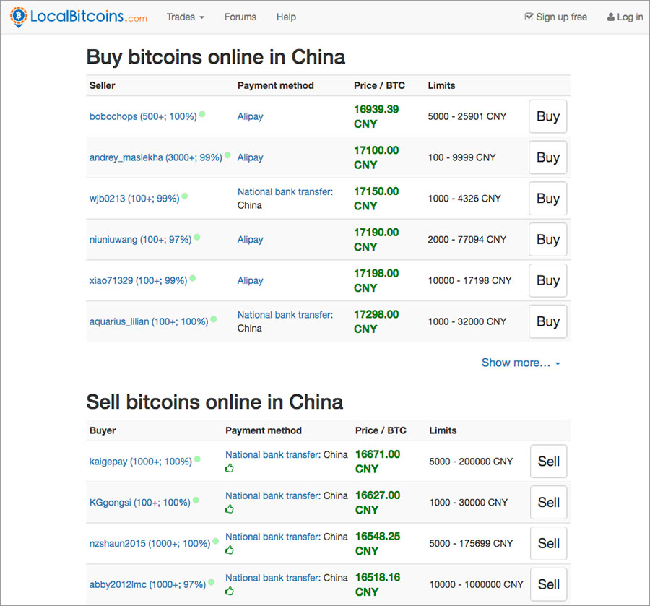Screen dimensions: 650x606
Task: Open buyer abby2012lmc profile
Action: click(147, 584)
